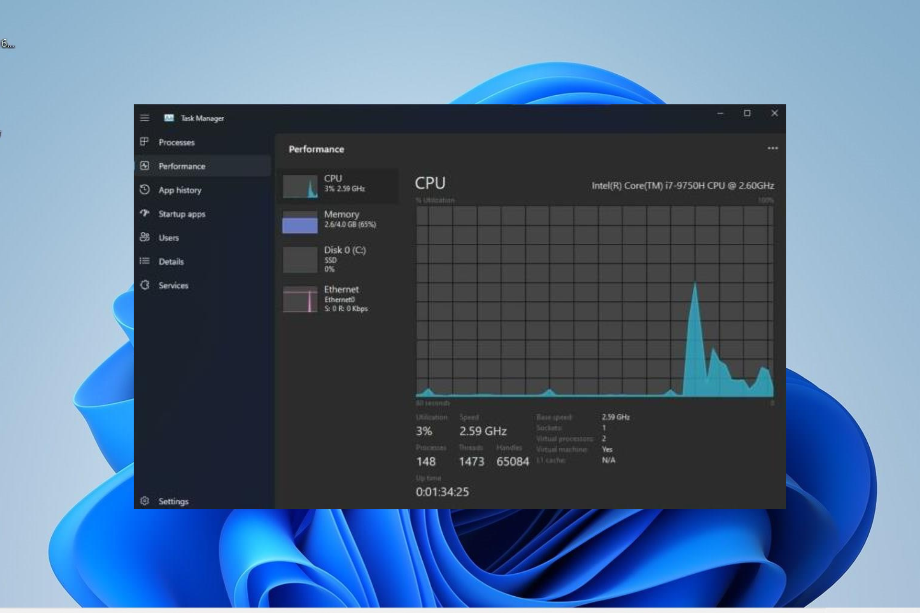Close the Task Manager window
The width and height of the screenshot is (920, 613).
(x=774, y=114)
